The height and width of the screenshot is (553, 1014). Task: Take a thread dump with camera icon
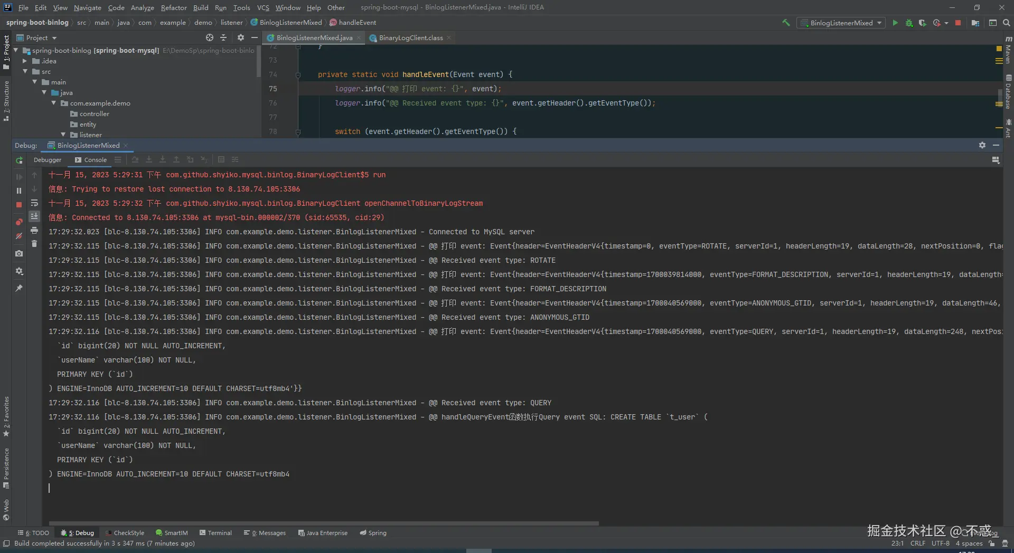pyautogui.click(x=19, y=254)
